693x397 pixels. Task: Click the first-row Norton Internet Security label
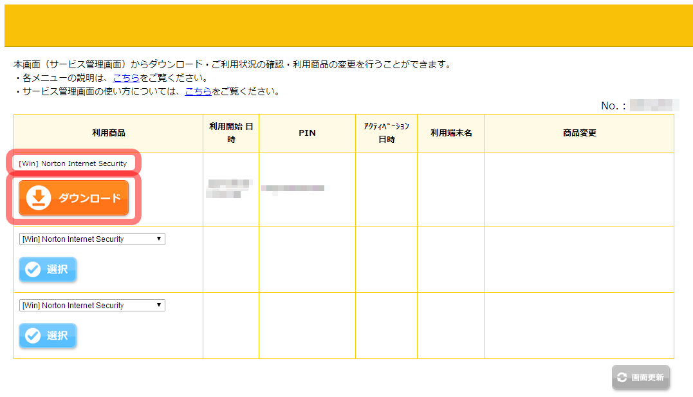pos(73,163)
